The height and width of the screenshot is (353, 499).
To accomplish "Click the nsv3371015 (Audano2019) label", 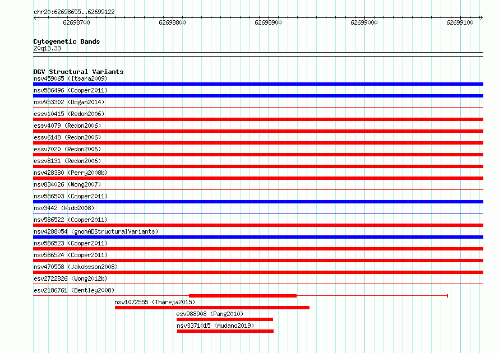I will pyautogui.click(x=215, y=326).
